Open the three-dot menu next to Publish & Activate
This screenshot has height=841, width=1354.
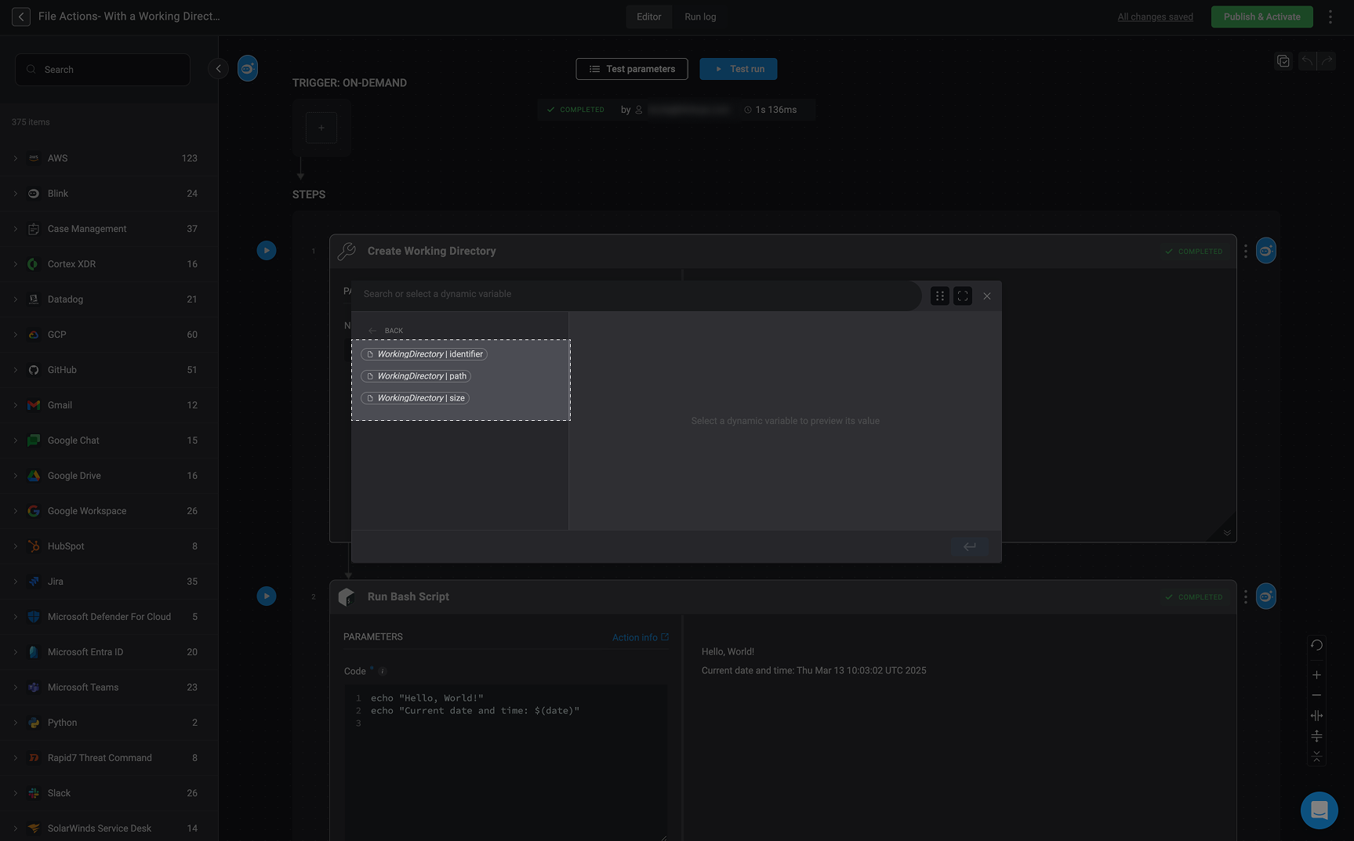pos(1330,16)
